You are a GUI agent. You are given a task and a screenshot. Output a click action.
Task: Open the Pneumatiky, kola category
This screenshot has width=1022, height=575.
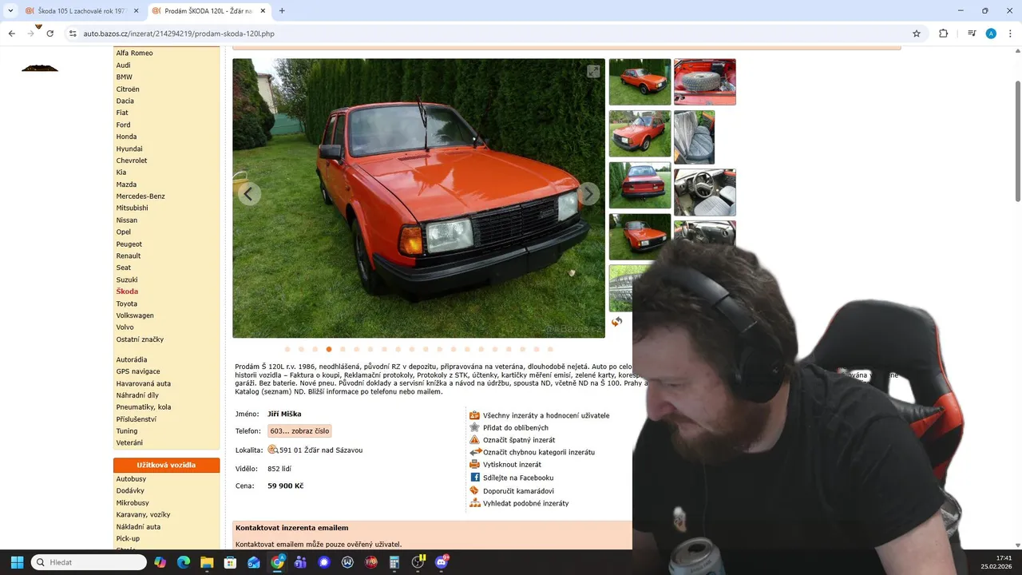(x=143, y=407)
